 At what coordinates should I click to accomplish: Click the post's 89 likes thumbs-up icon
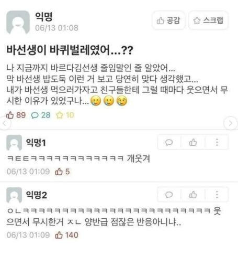click(x=10, y=115)
